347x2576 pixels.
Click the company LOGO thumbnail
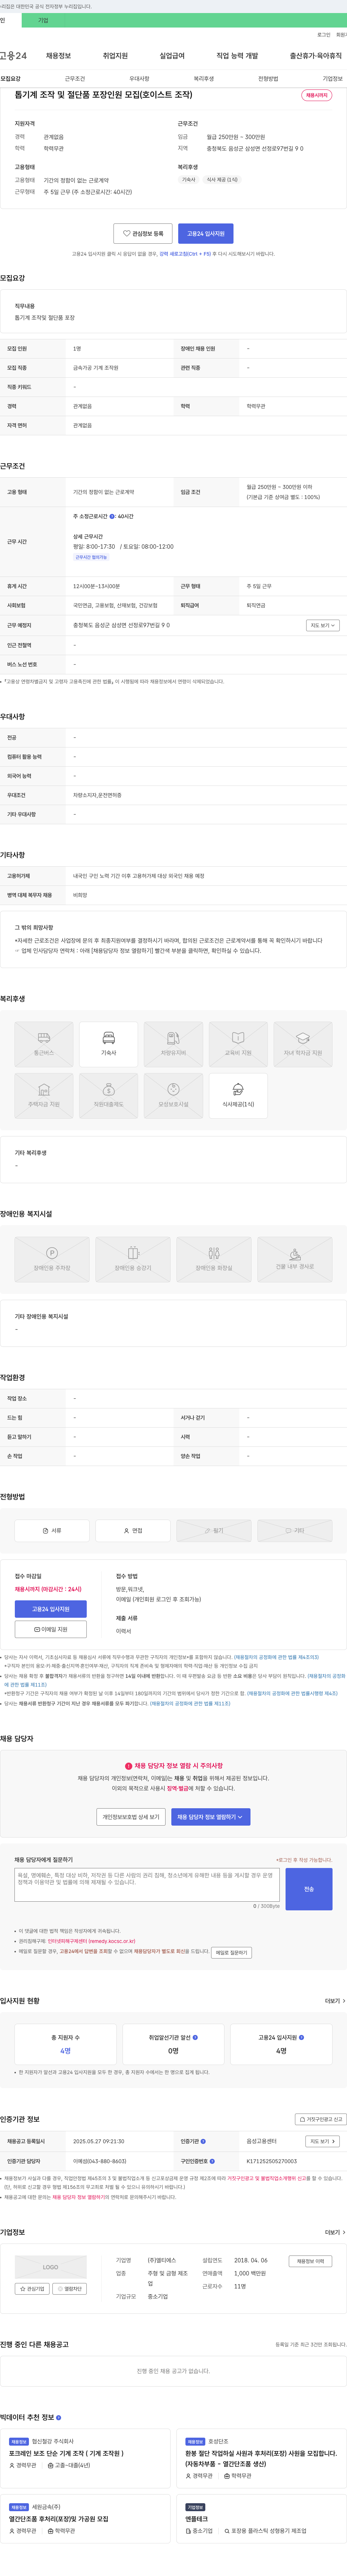tap(51, 2267)
